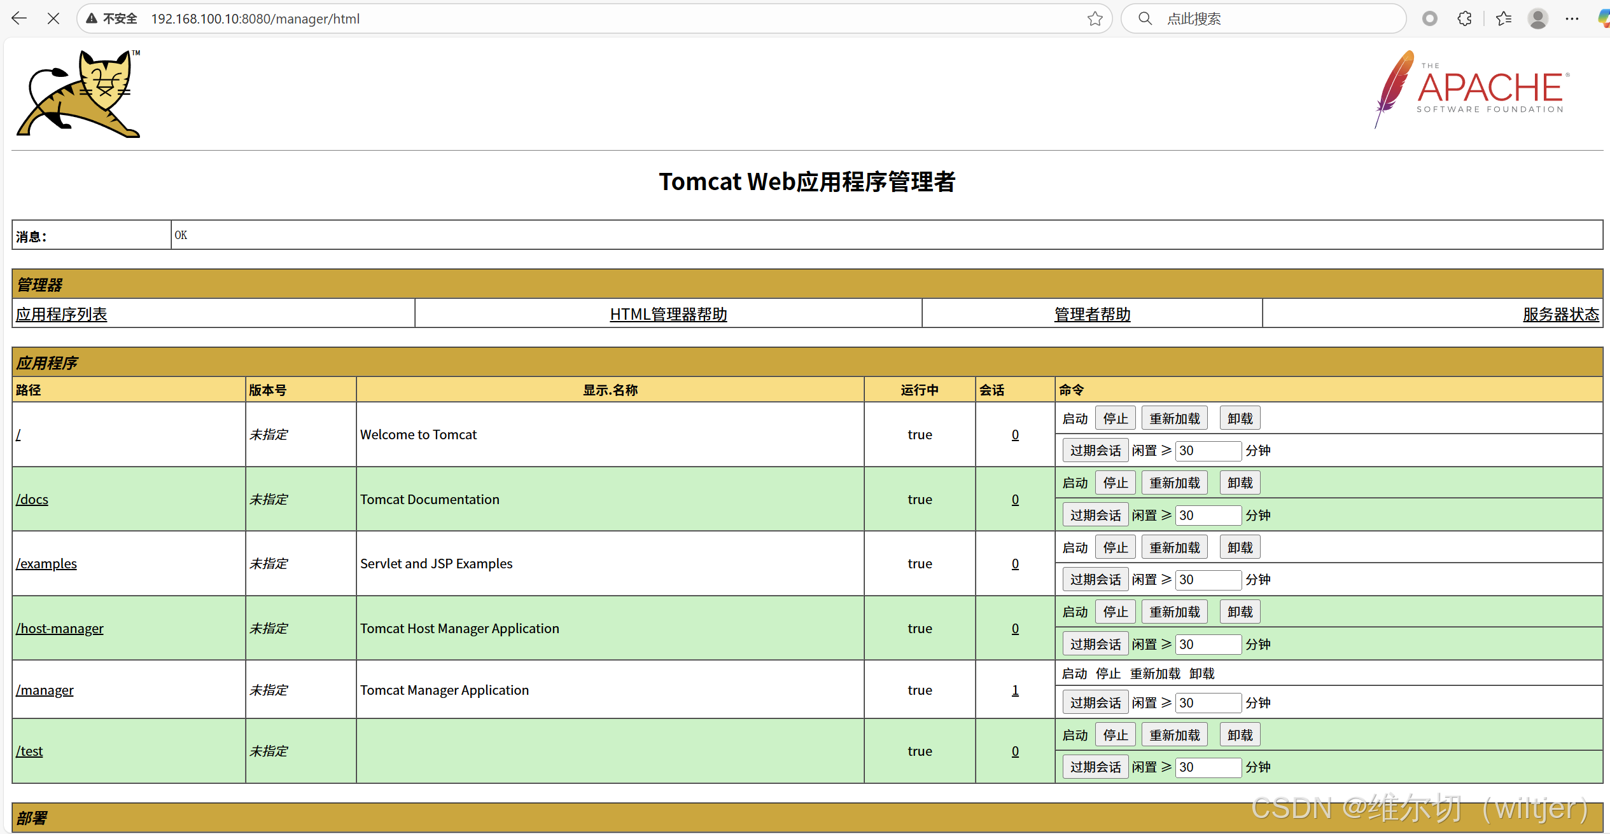Screen dimensions: 1610x834
Task: Edit idle minutes field for /examples
Action: (x=1208, y=579)
